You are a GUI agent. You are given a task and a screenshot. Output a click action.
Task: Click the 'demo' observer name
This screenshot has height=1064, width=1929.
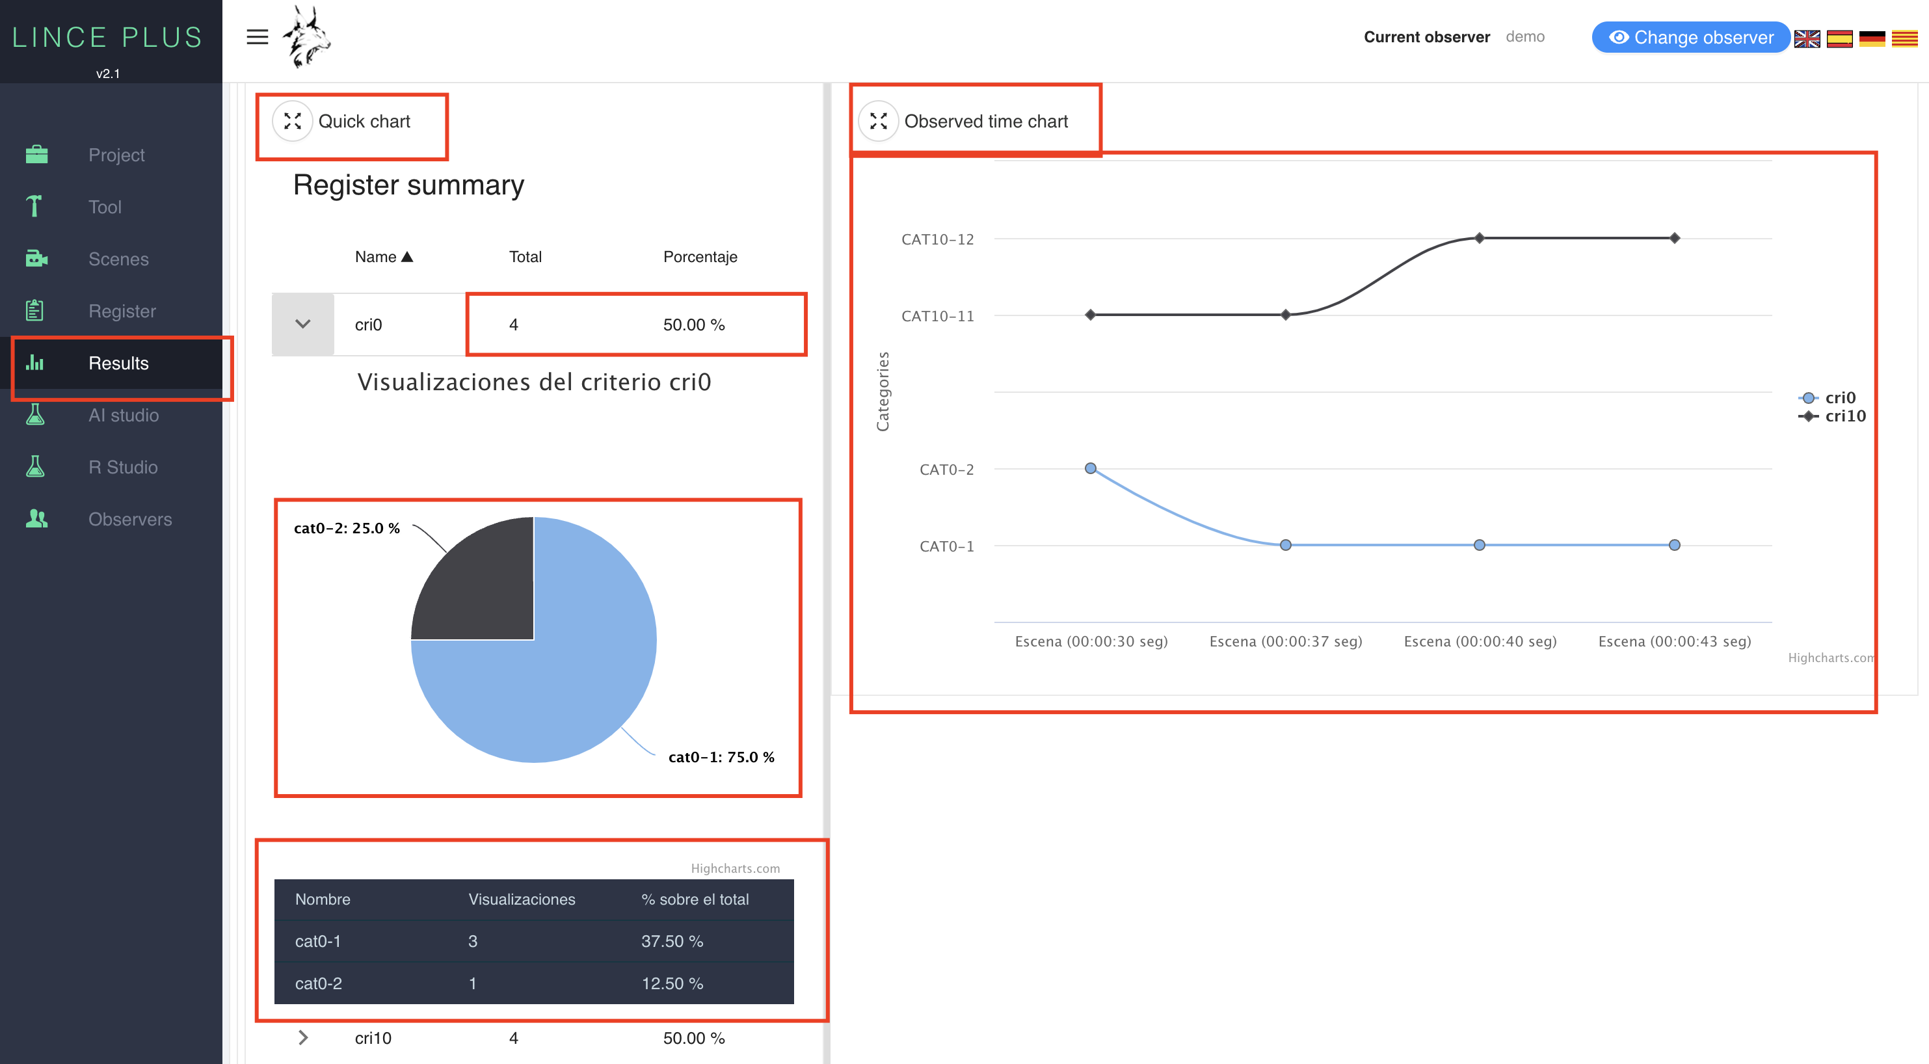click(x=1524, y=36)
